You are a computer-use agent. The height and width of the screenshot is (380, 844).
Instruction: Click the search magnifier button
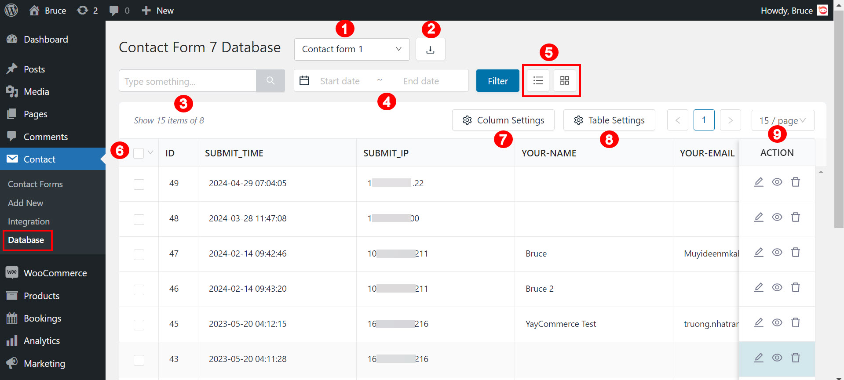point(270,81)
